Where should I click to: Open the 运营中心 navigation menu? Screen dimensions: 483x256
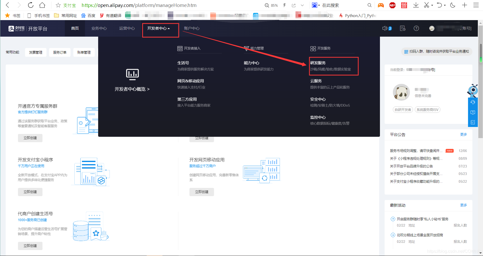click(x=127, y=28)
